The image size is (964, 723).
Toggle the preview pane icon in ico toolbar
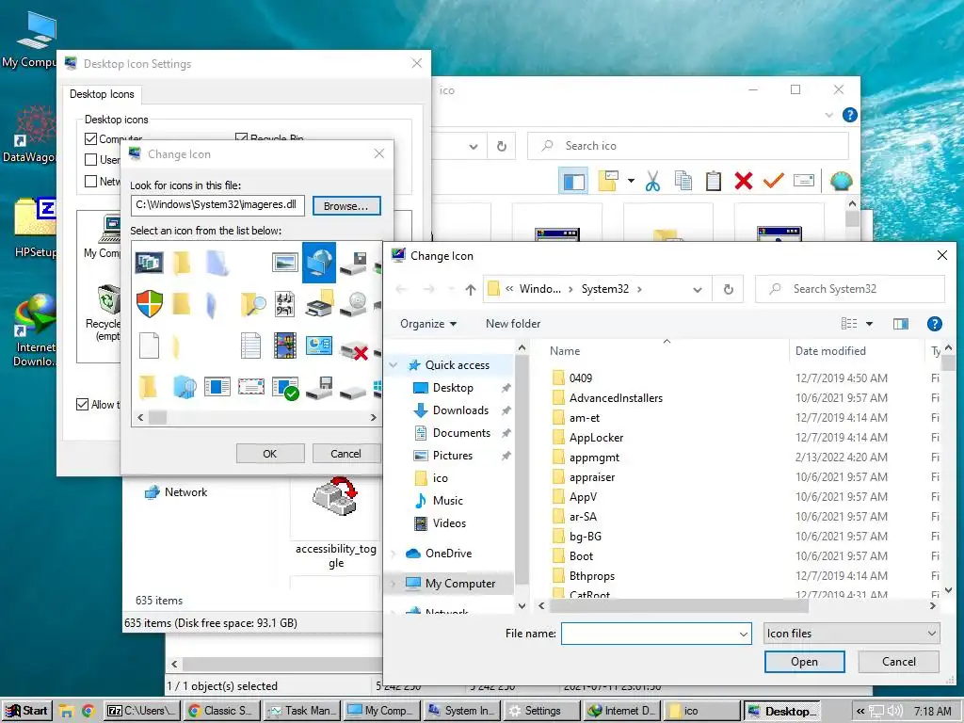point(573,181)
